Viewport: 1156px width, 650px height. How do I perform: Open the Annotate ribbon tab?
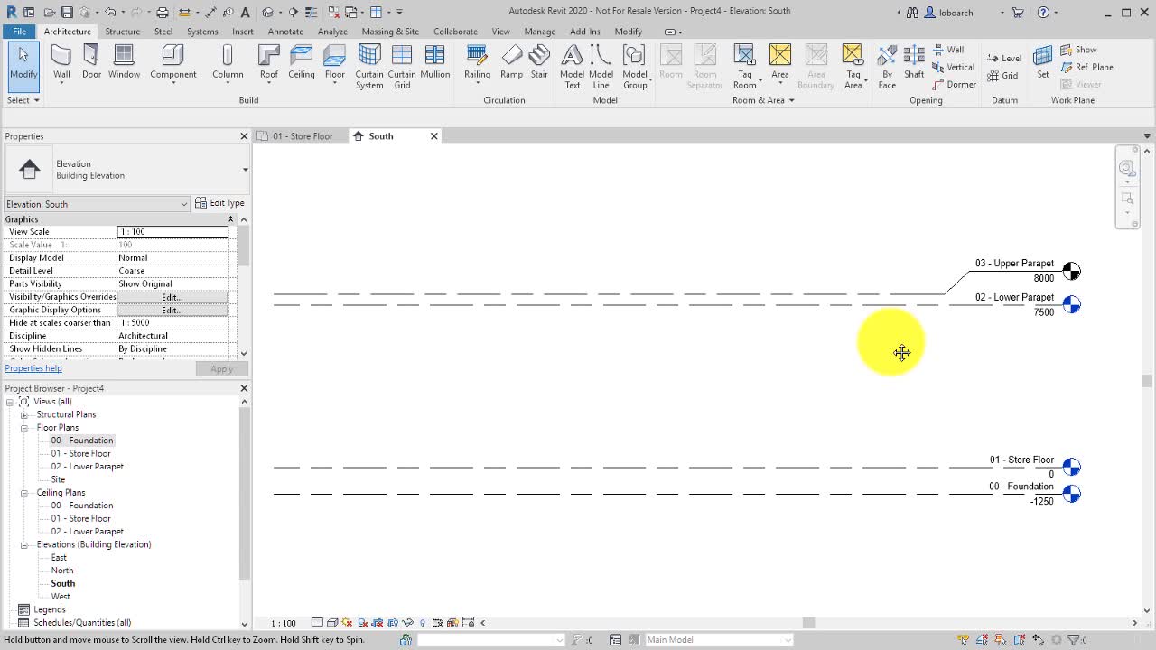(285, 31)
